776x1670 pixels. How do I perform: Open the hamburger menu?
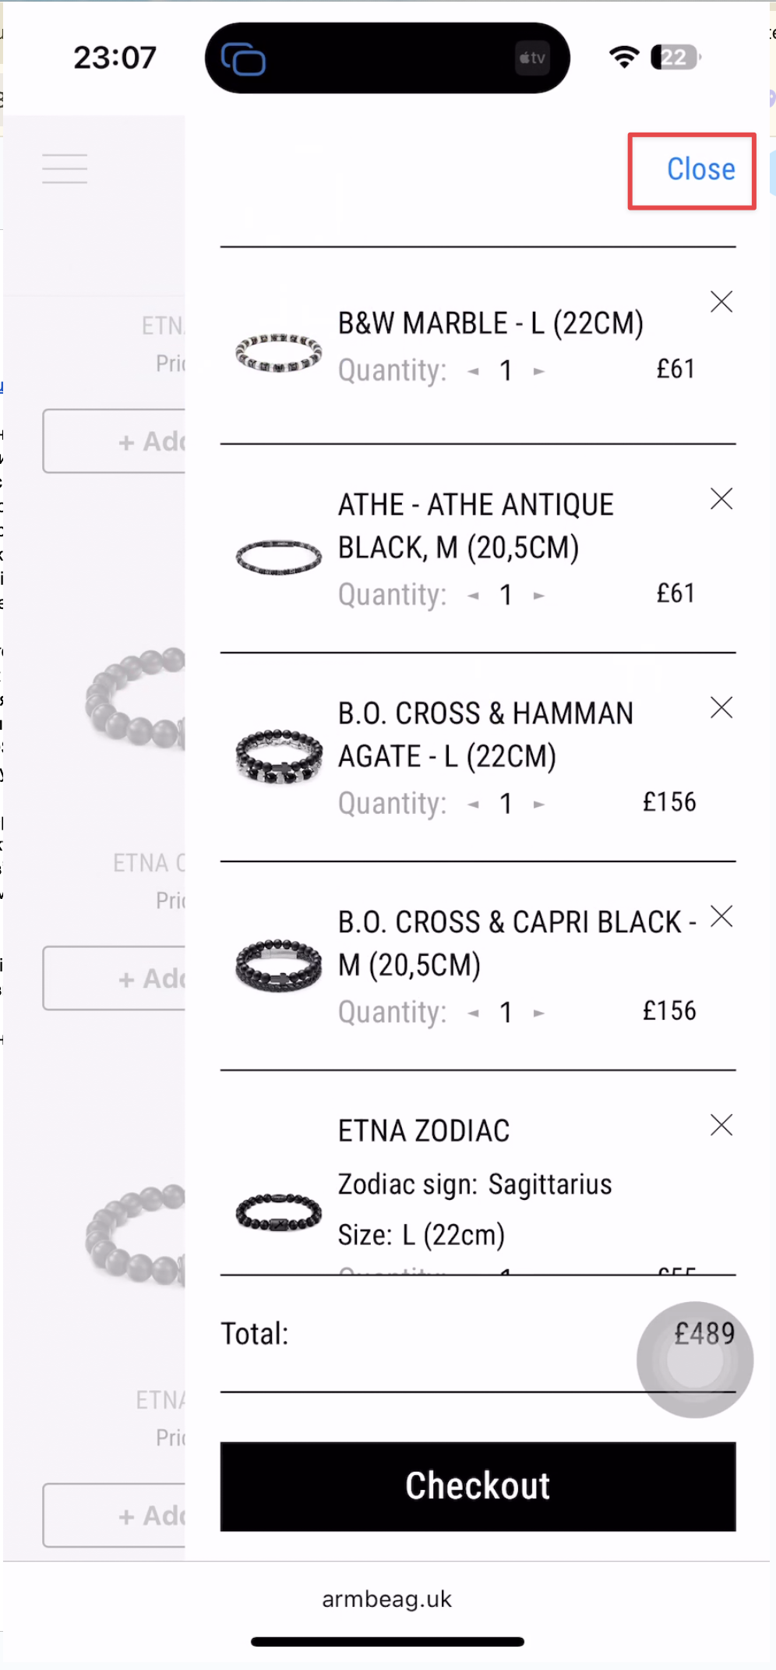[x=65, y=168]
